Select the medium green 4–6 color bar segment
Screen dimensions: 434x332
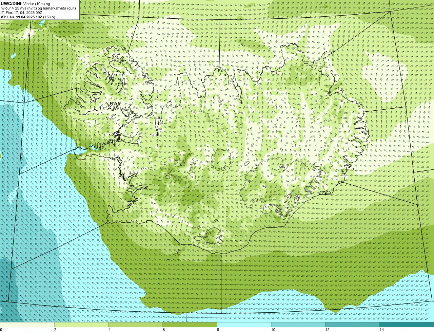(x=136, y=325)
